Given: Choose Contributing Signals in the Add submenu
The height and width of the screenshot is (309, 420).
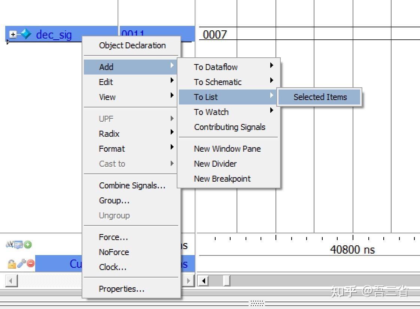Looking at the screenshot, I should click(228, 127).
